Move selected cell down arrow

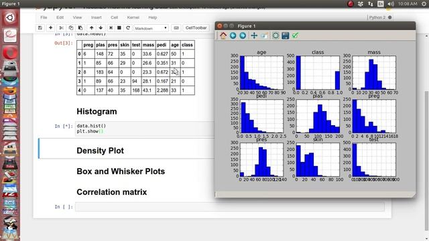[101, 28]
